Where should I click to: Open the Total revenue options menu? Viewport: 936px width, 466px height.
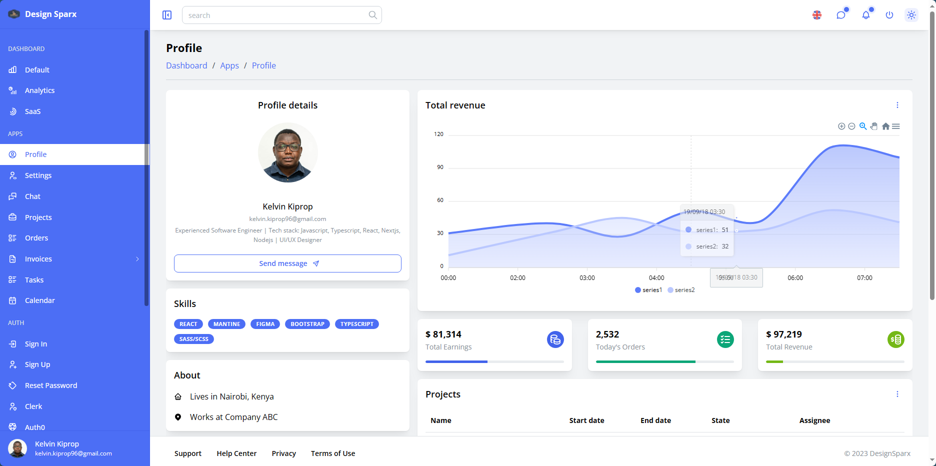click(897, 105)
